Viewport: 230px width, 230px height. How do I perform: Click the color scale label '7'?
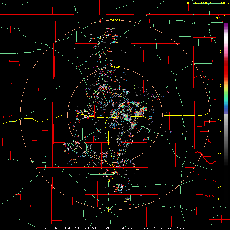221,29
